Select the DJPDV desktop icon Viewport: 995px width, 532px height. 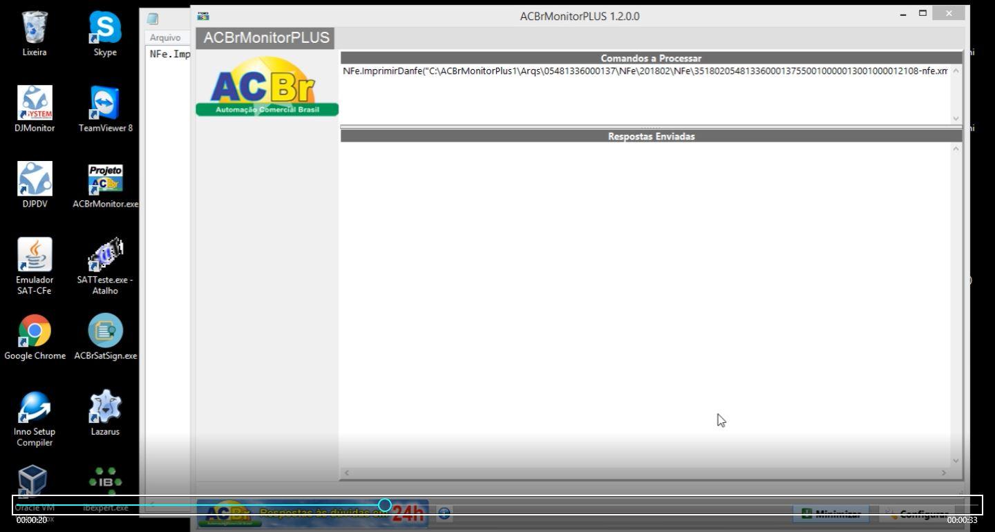click(35, 185)
